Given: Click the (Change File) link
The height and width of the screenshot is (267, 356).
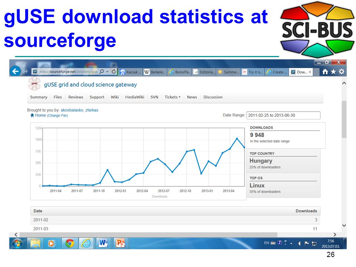Looking at the screenshot, I should [x=57, y=116].
